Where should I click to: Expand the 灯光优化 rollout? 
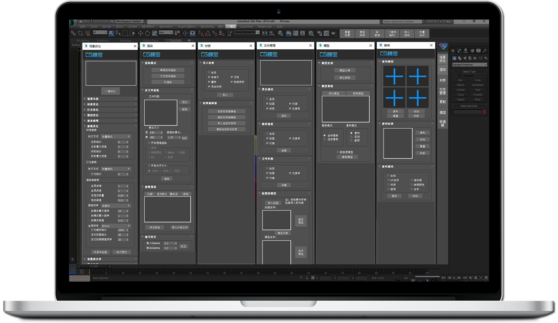tap(110, 110)
